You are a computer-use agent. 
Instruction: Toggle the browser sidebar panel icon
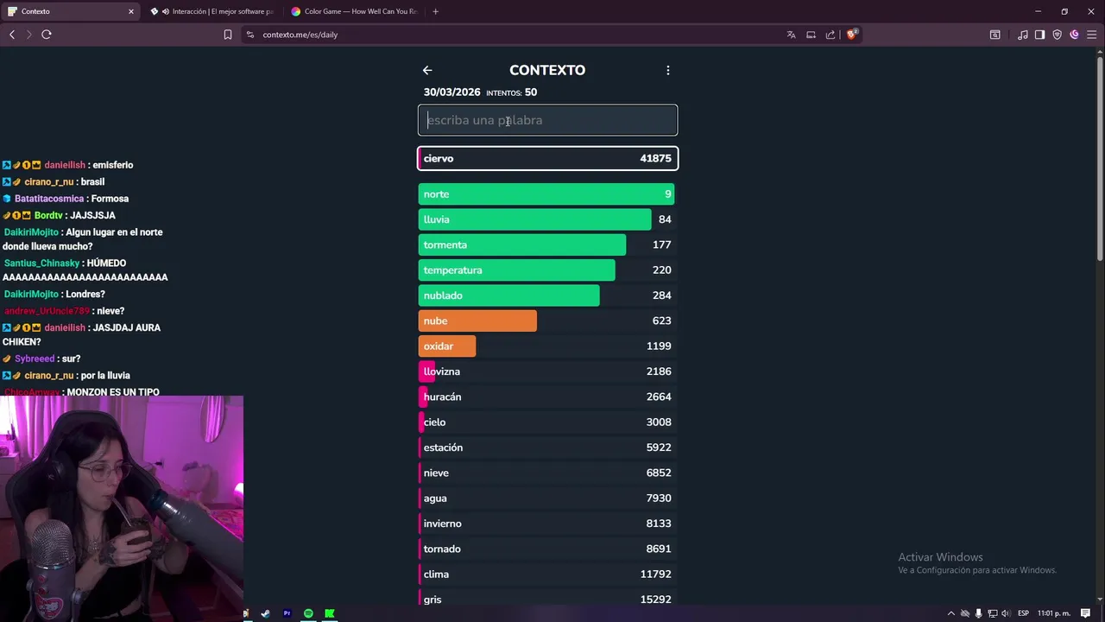(x=1039, y=35)
